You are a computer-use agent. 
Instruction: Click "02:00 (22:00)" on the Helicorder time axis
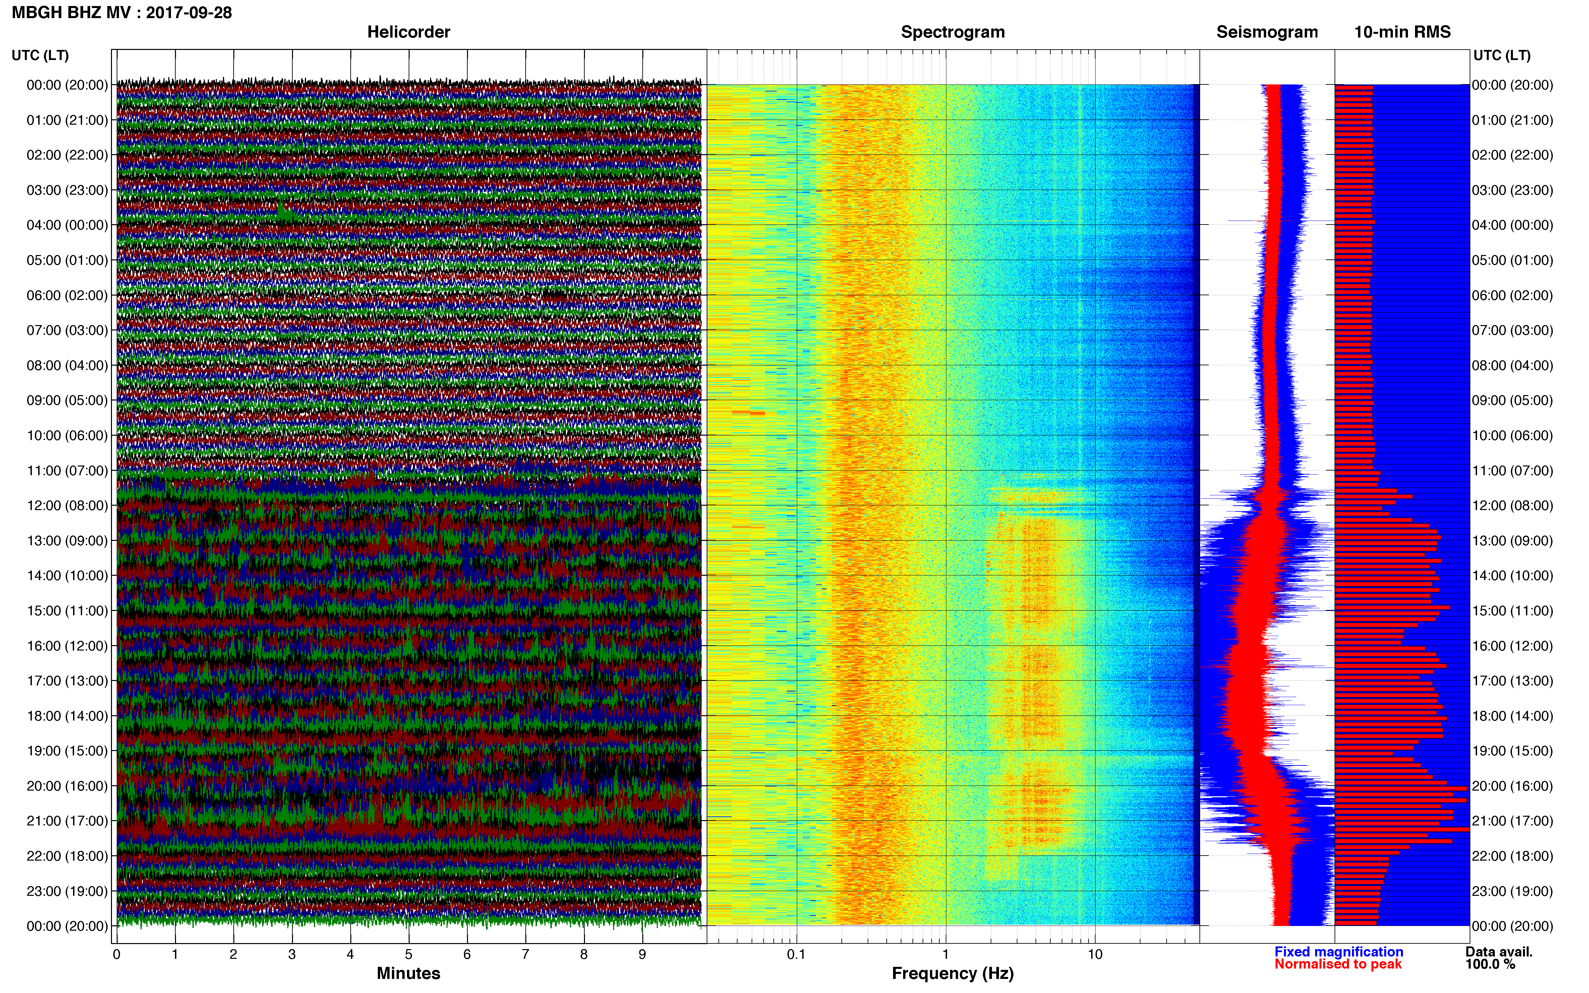pyautogui.click(x=67, y=155)
